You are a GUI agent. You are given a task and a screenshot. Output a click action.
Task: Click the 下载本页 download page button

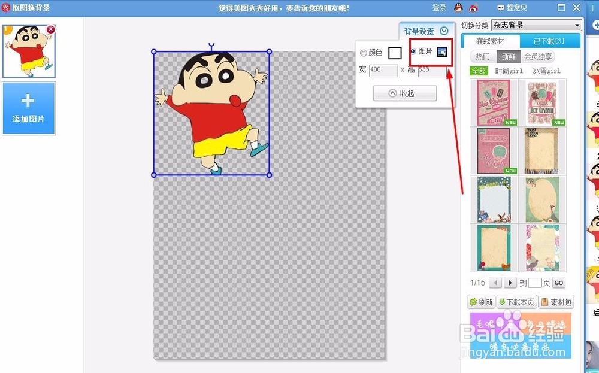click(516, 302)
